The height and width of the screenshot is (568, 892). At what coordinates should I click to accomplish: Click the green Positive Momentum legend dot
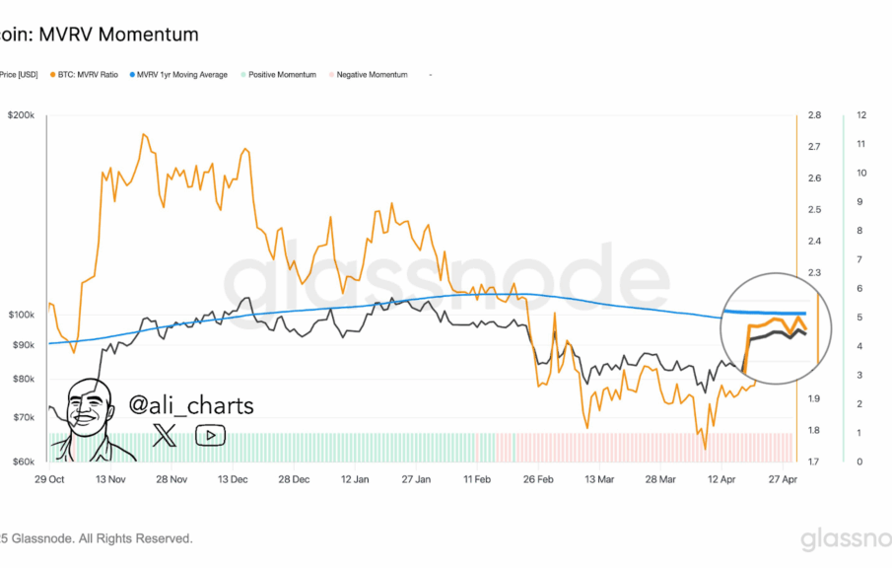(x=243, y=75)
